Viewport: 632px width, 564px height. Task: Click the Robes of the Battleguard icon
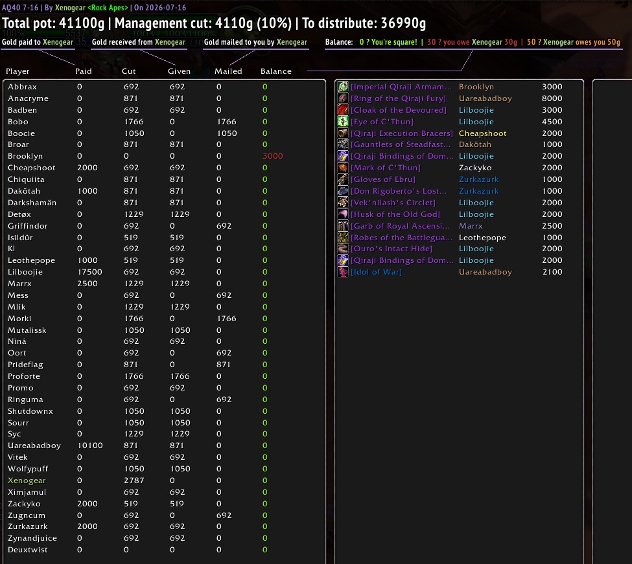(343, 238)
